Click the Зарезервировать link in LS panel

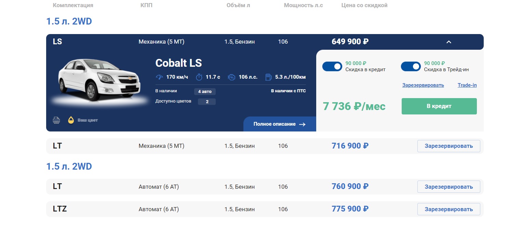(x=423, y=85)
